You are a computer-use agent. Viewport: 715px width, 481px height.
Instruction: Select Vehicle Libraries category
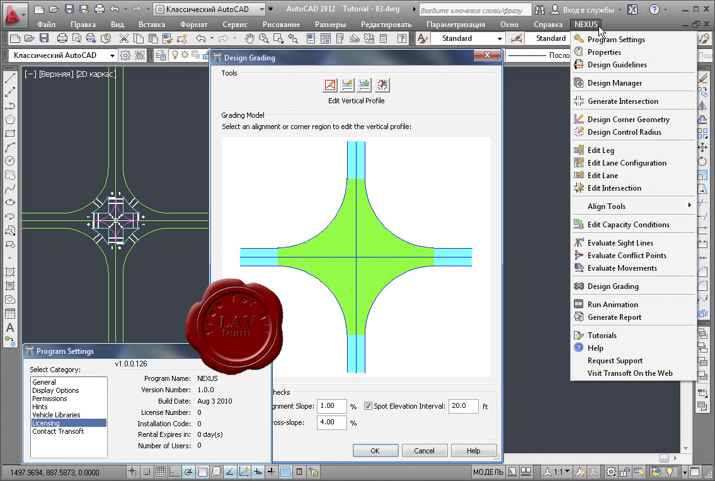[x=69, y=415]
